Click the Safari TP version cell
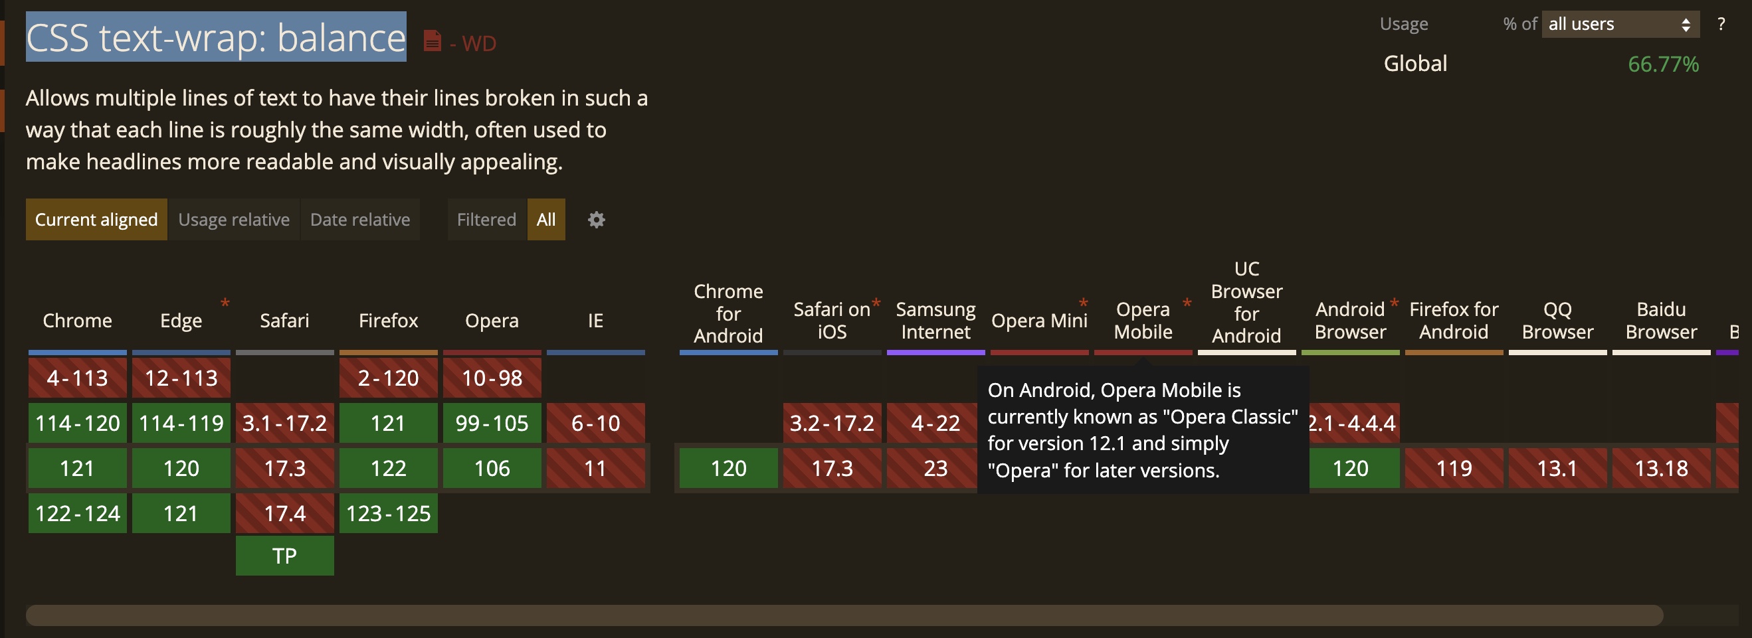Viewport: 1752px width, 638px height. (284, 556)
